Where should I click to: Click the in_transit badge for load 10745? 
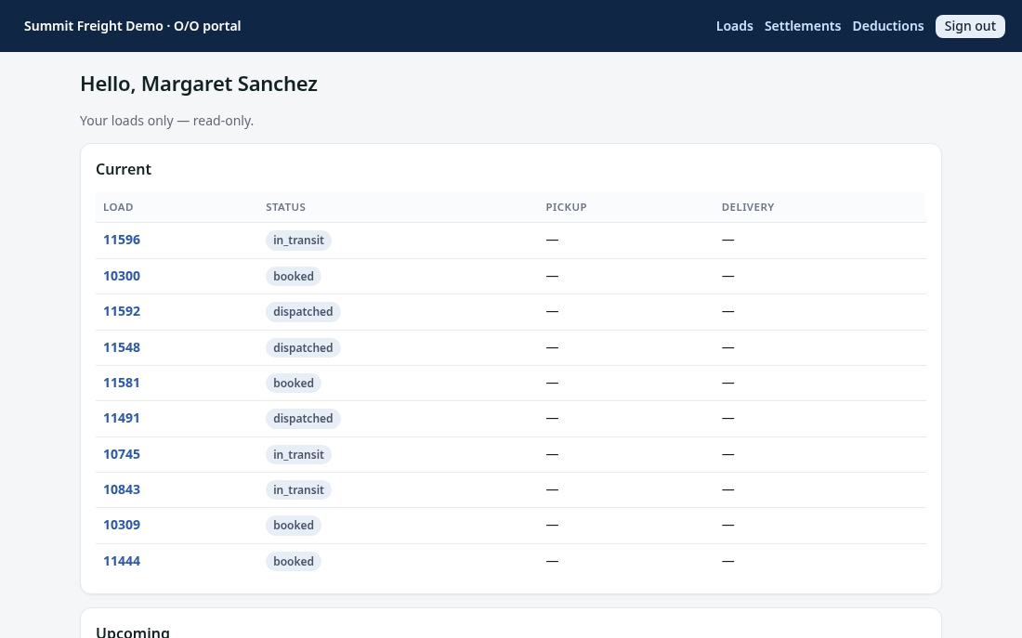[x=298, y=455]
